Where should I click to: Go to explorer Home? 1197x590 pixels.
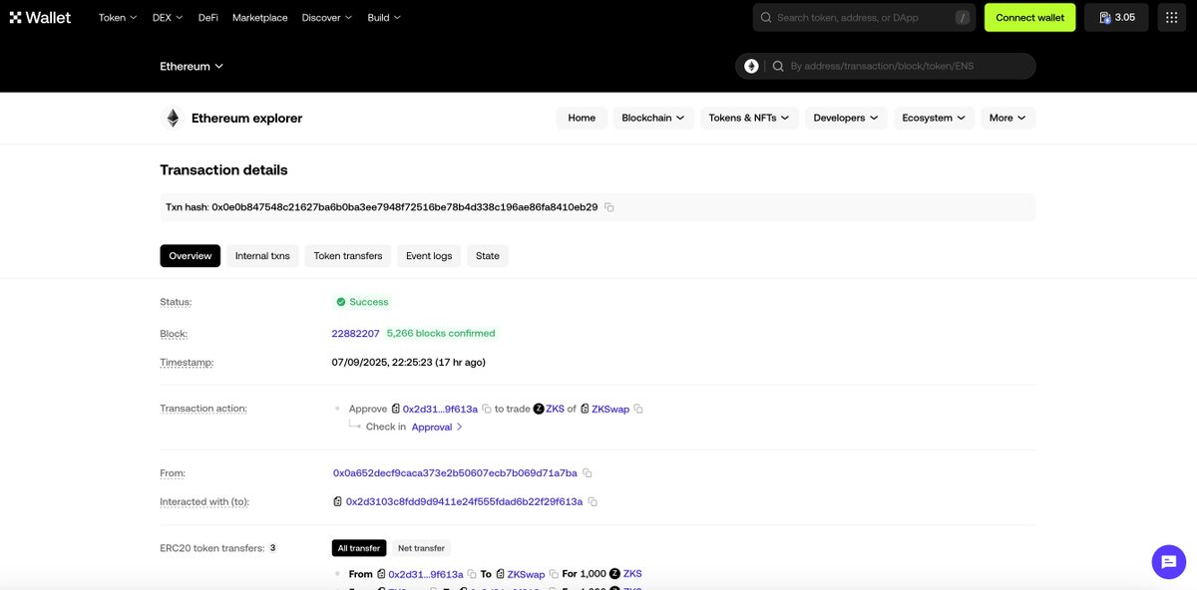click(x=582, y=118)
